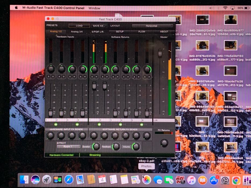Mute software return channel 2
This screenshot has height=188, width=251.
(107, 77)
